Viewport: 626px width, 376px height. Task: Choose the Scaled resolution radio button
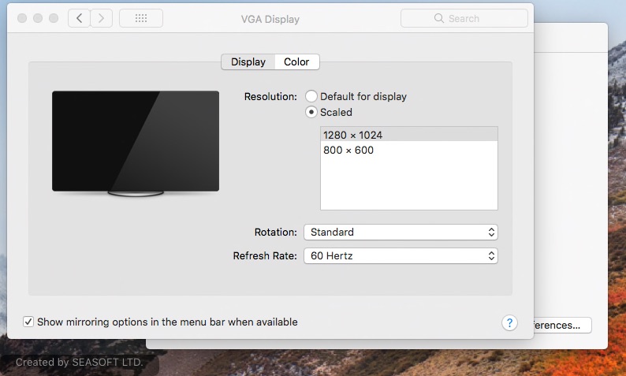311,112
